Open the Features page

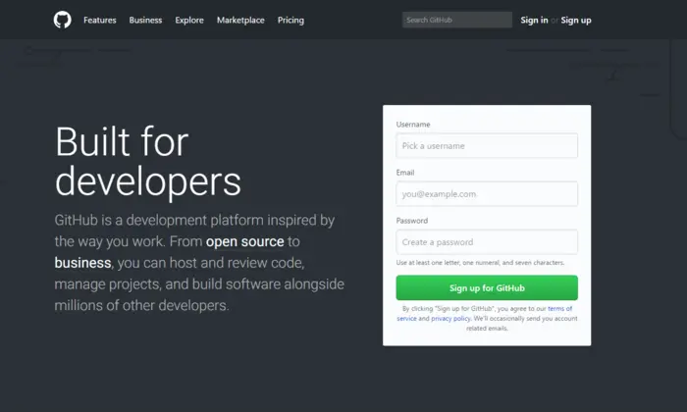pyautogui.click(x=100, y=21)
